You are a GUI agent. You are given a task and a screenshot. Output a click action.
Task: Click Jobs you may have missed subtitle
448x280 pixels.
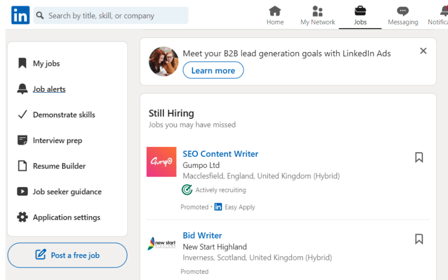click(192, 125)
